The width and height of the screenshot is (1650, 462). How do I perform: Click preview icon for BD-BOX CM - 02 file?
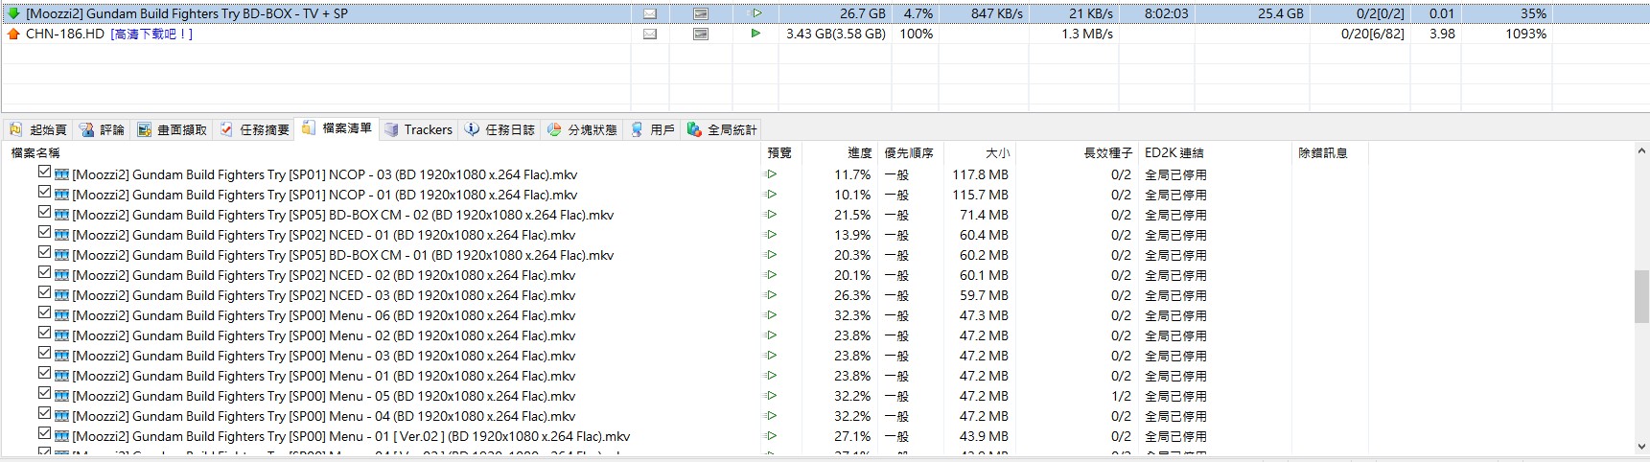pos(770,215)
